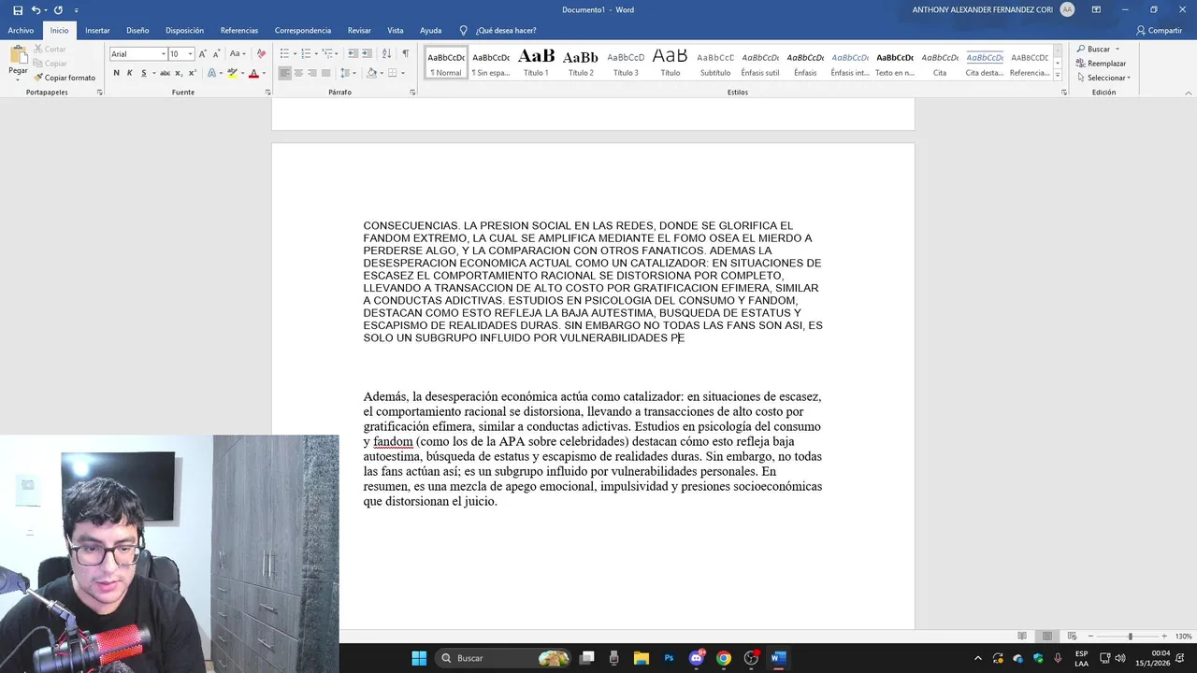Switch to the Insertar tab
This screenshot has width=1197, height=673.
coord(97,30)
